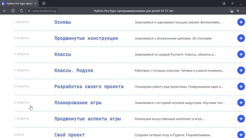
Task: Click the Продвинутые аспекты игры title
Action: pos(88,119)
